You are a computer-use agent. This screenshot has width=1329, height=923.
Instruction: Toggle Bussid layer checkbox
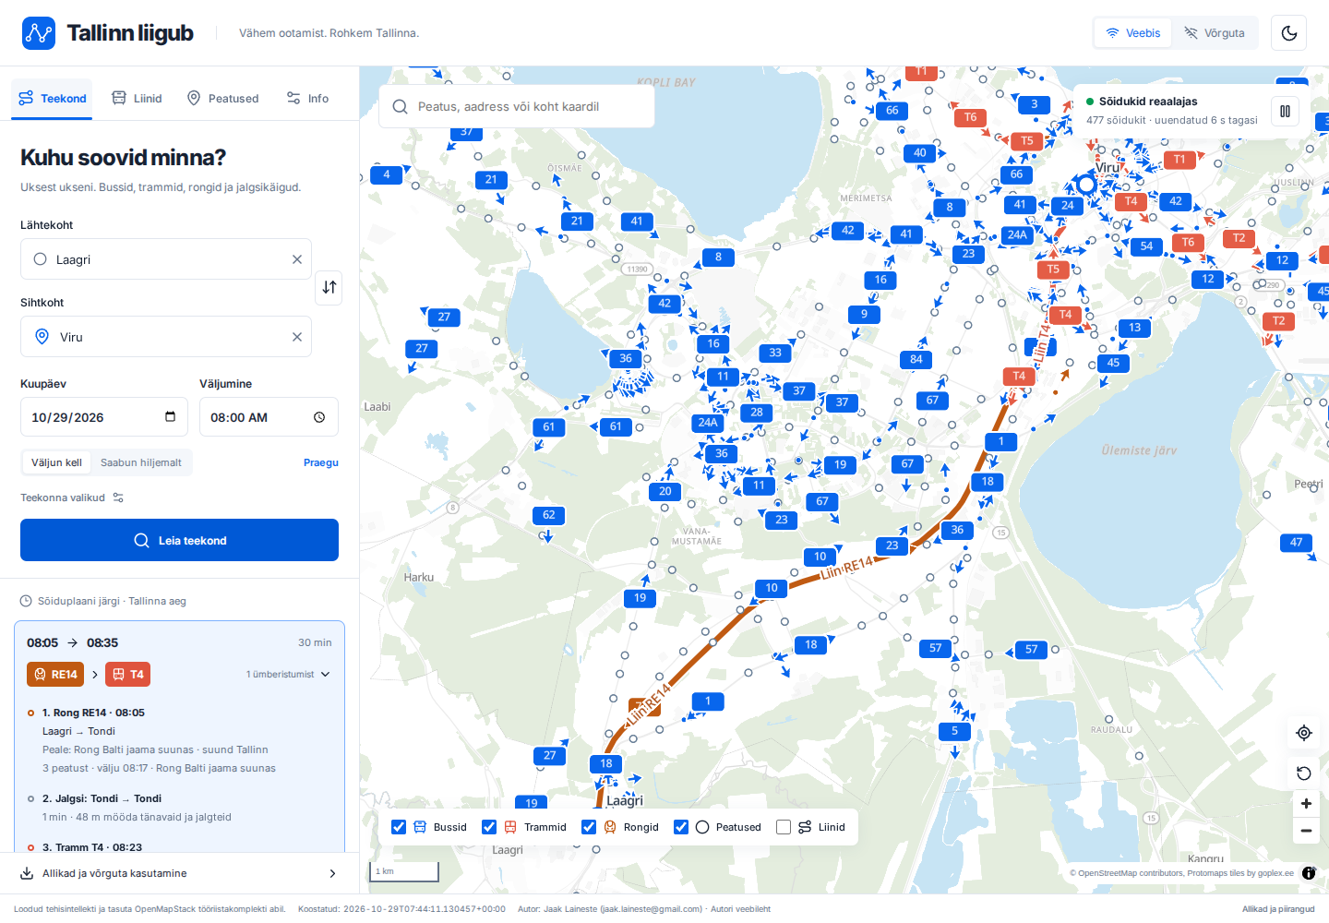point(399,827)
